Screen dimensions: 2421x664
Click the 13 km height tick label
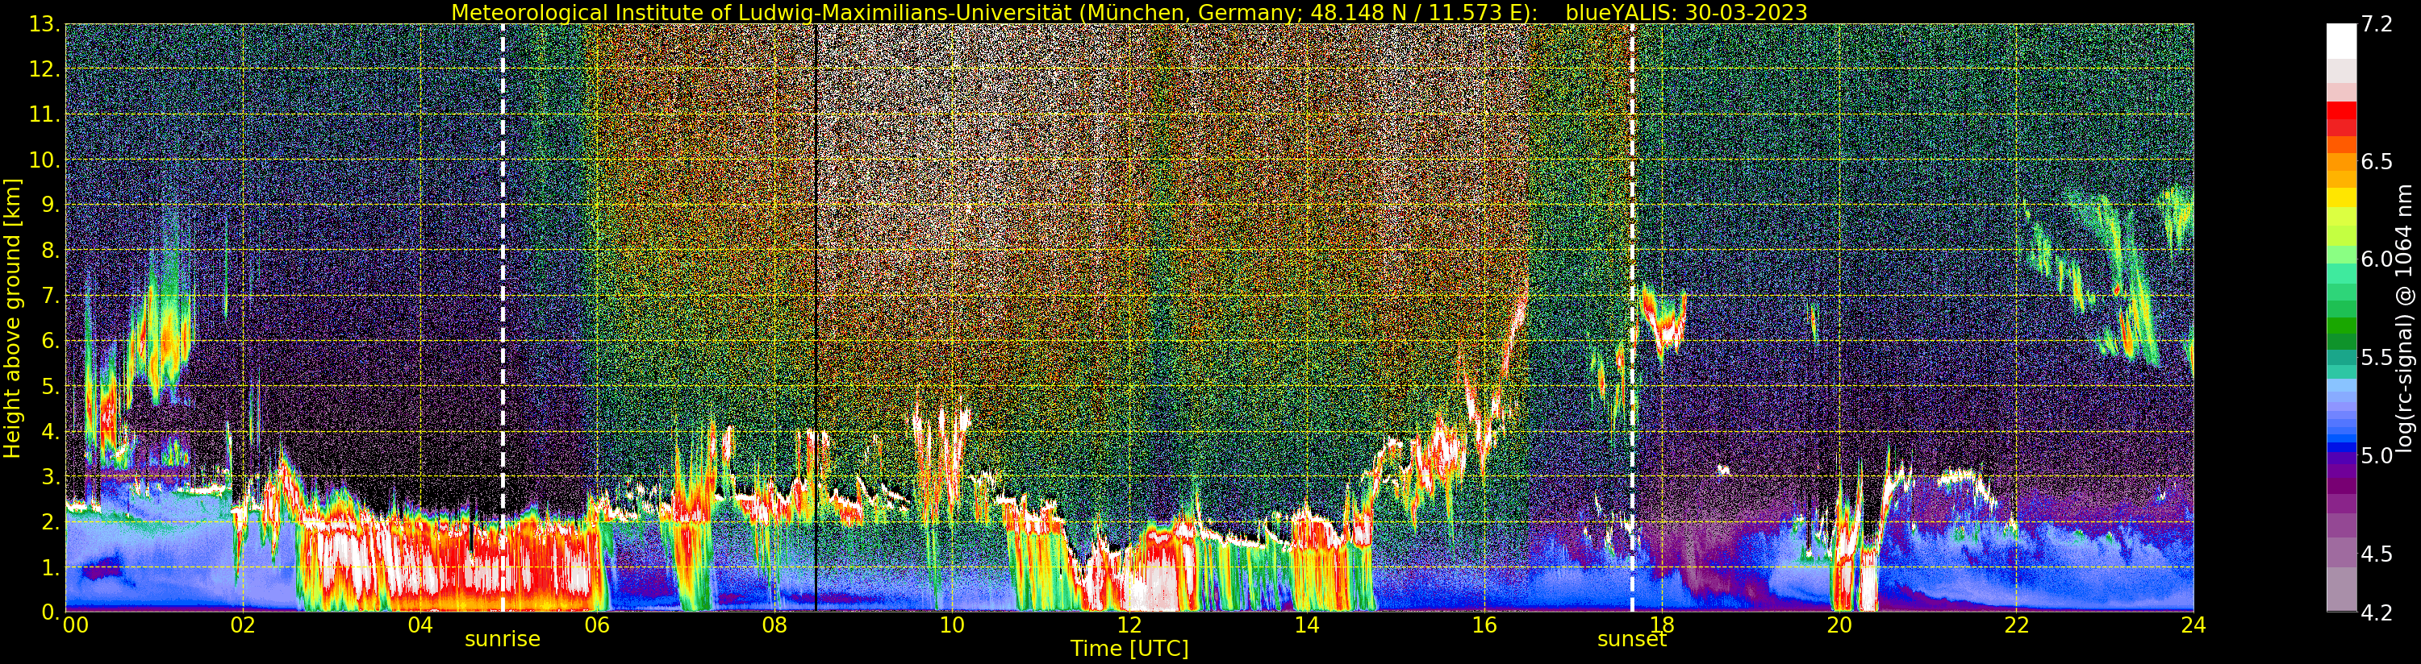(47, 24)
